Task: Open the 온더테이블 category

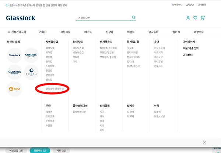Action: [x=132, y=52]
